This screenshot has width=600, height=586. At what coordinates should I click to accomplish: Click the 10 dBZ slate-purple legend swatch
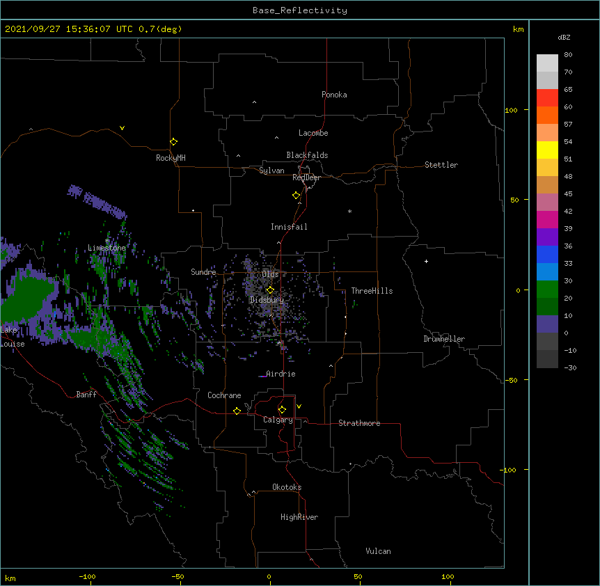click(x=547, y=324)
